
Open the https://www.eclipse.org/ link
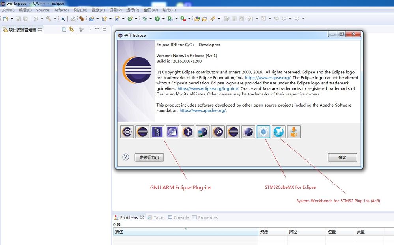point(268,78)
